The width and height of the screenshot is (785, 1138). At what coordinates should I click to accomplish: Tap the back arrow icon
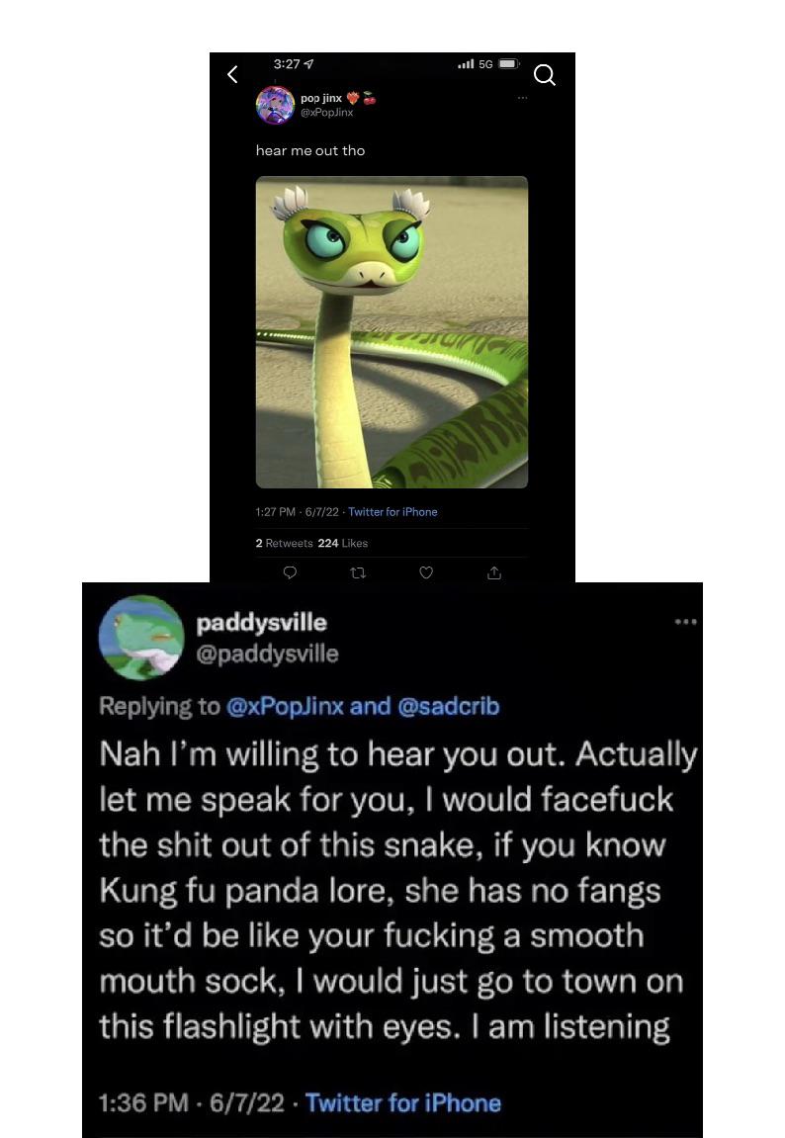point(232,74)
